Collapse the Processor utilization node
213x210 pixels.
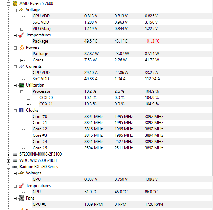pyautogui.click(x=22, y=92)
